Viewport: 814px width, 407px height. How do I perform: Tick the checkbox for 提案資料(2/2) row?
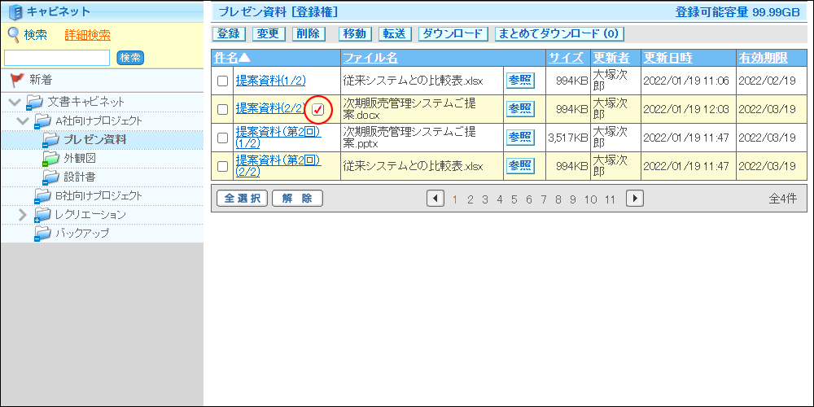[x=222, y=110]
